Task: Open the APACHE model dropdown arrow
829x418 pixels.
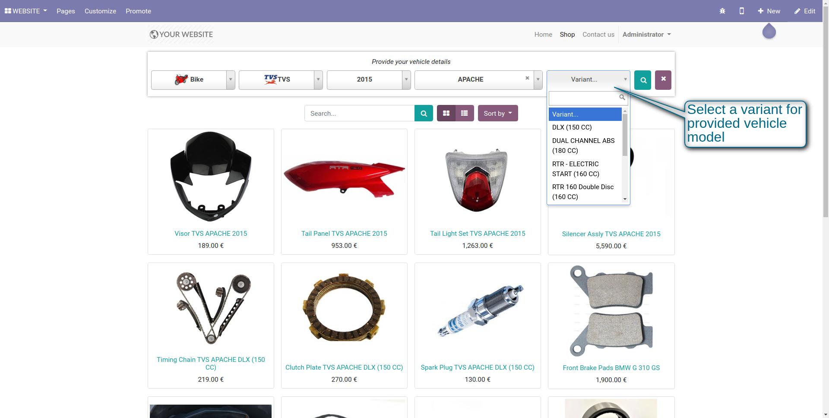Action: (538, 80)
